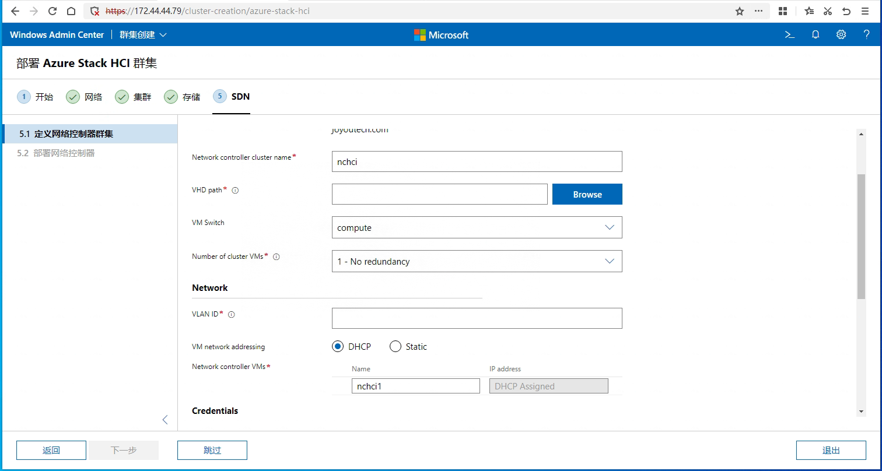Click the nchci1 VM name field
This screenshot has width=882, height=471.
point(416,386)
